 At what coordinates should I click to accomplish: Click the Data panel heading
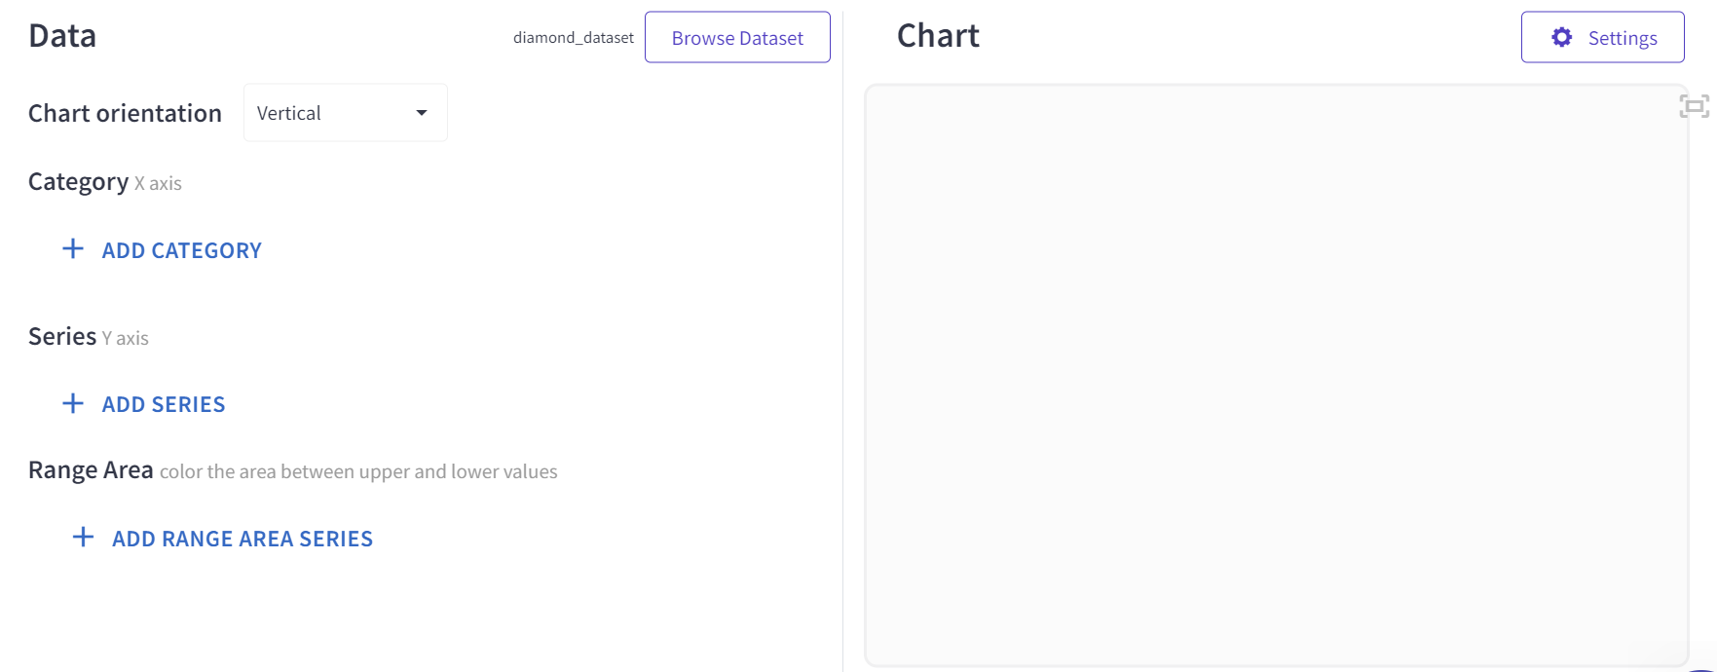coord(62,36)
